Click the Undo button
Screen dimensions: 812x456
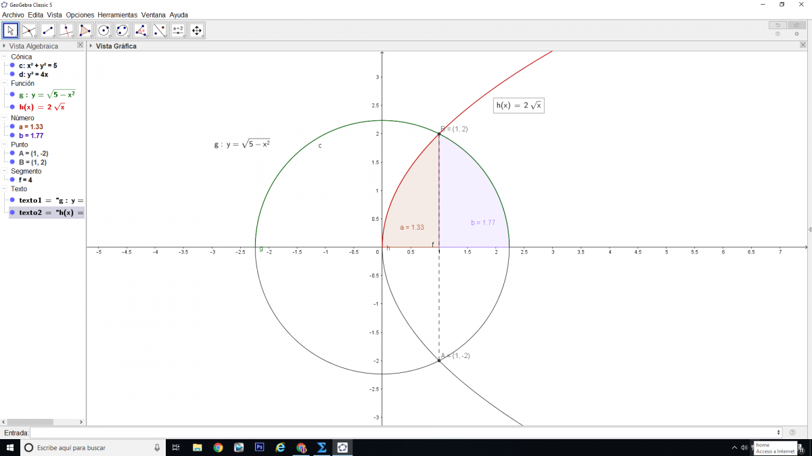777,25
